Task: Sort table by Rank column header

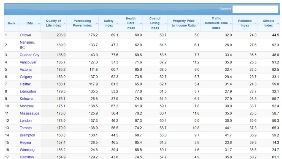Action: click(12, 23)
